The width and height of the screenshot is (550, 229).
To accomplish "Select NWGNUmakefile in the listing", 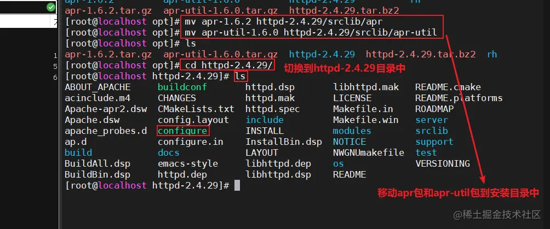I will click(369, 152).
